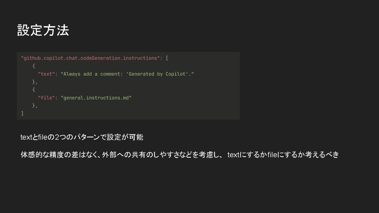Click the "text" key in the code

46,74
